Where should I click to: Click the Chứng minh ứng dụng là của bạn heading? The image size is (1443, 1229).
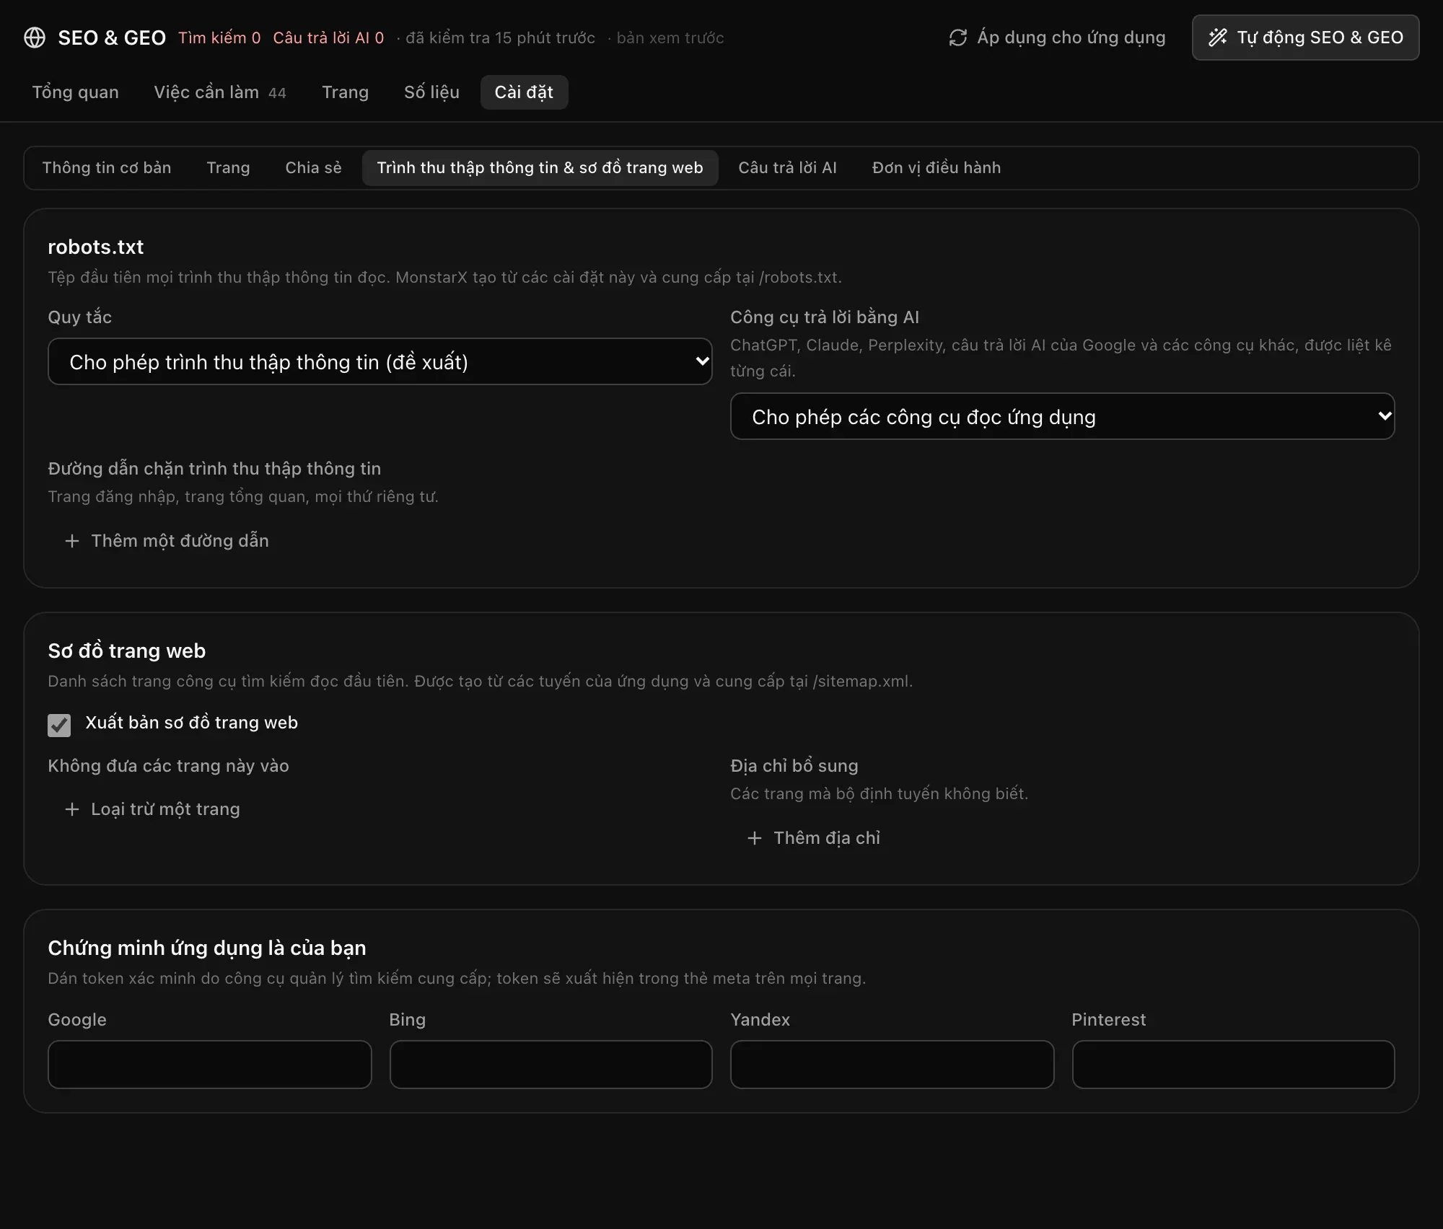point(207,948)
